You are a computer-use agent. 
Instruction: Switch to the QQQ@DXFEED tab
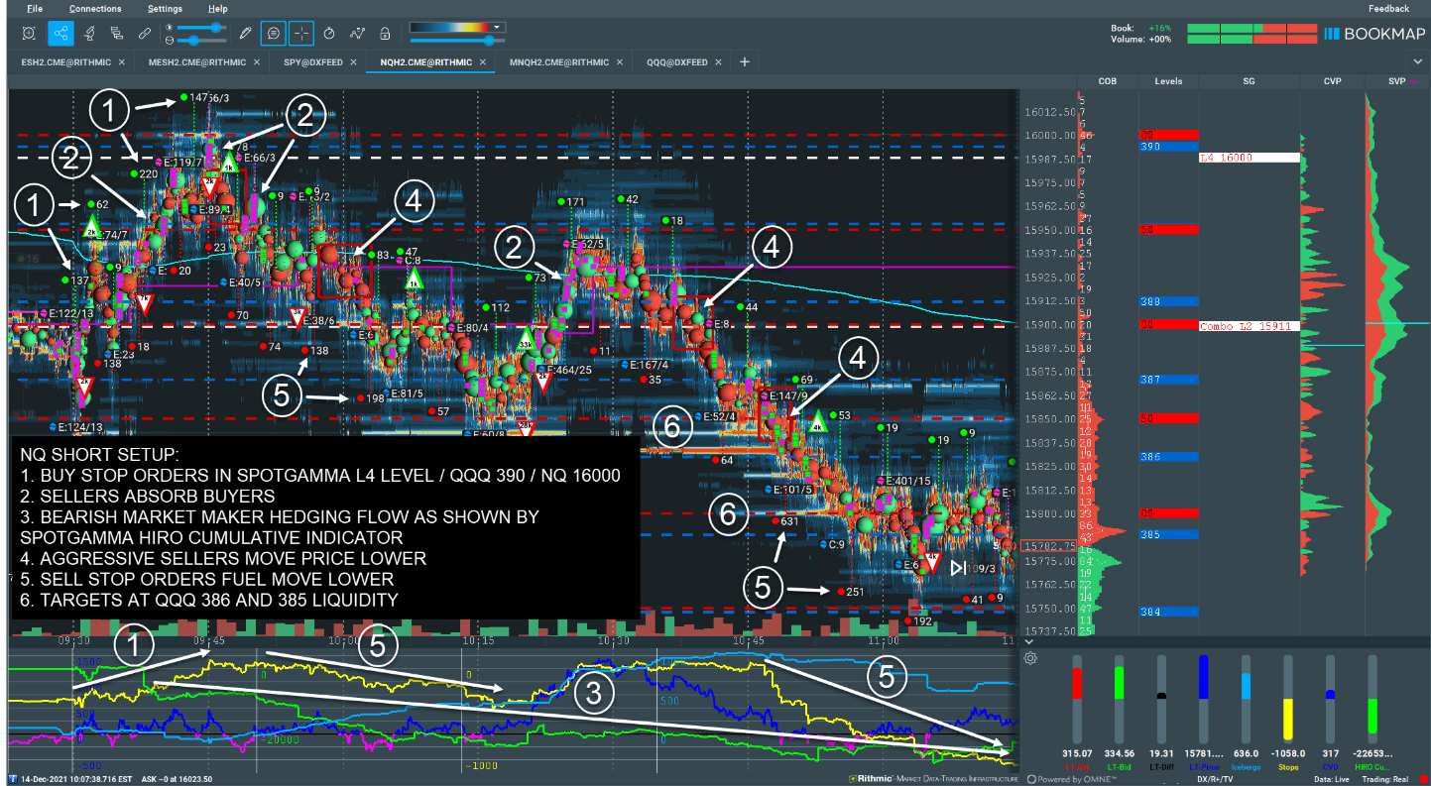click(x=677, y=61)
